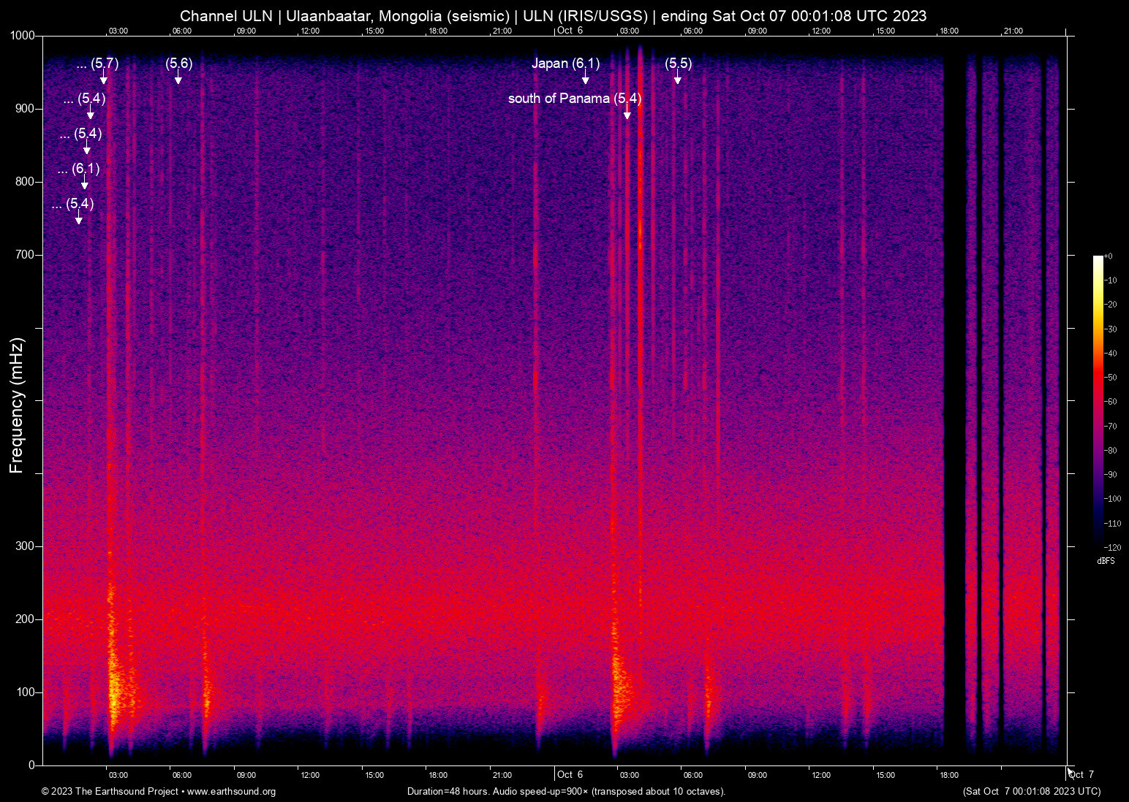Select the south of Panama (5.4) annotation arrow
The width and height of the screenshot is (1129, 802).
point(627,113)
